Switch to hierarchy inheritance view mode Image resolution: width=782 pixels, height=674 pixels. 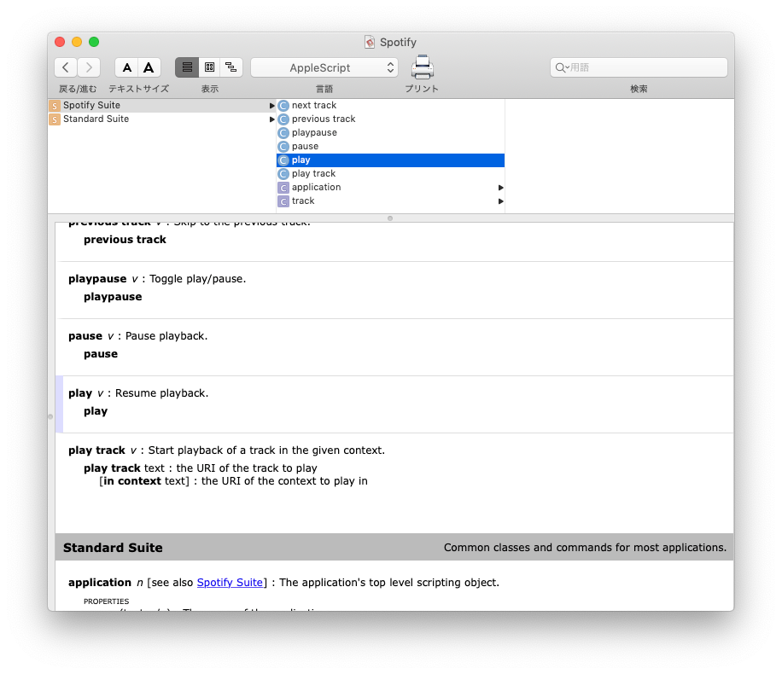pyautogui.click(x=231, y=67)
